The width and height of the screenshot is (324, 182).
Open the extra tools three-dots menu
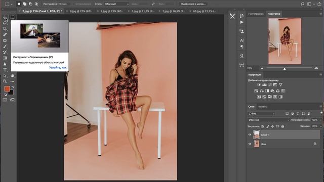coord(12,81)
